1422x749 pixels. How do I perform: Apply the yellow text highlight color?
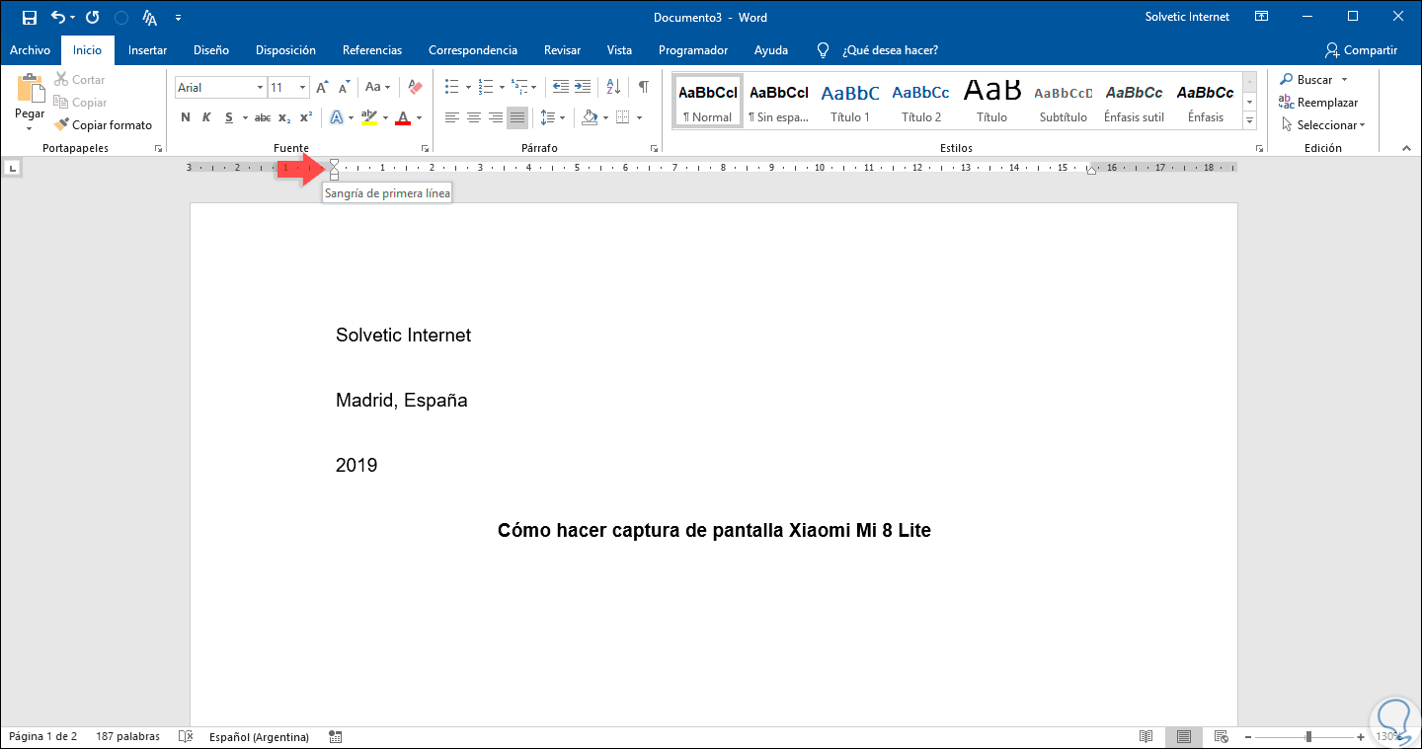[367, 117]
